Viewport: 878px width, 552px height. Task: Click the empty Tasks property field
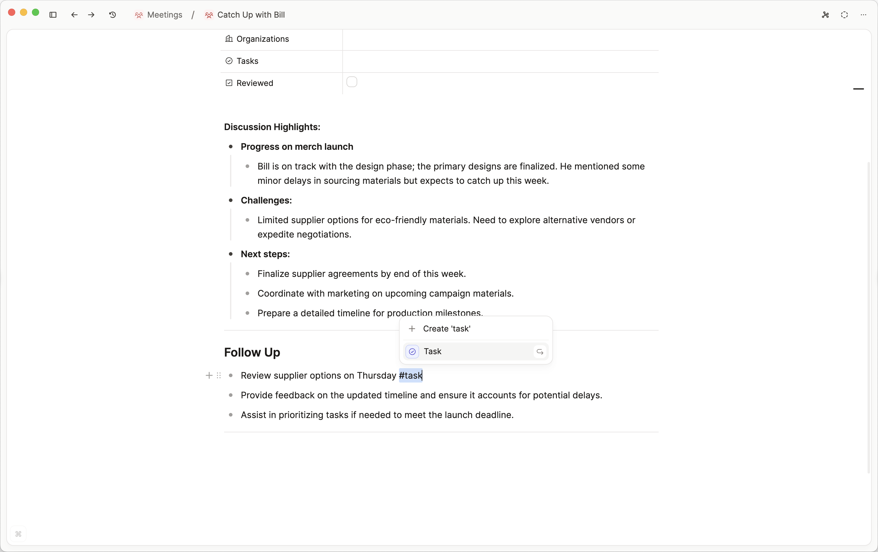pyautogui.click(x=500, y=61)
